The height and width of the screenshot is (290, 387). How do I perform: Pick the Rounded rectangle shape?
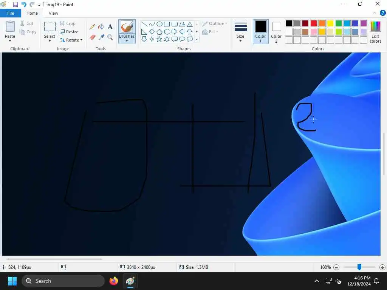click(175, 24)
